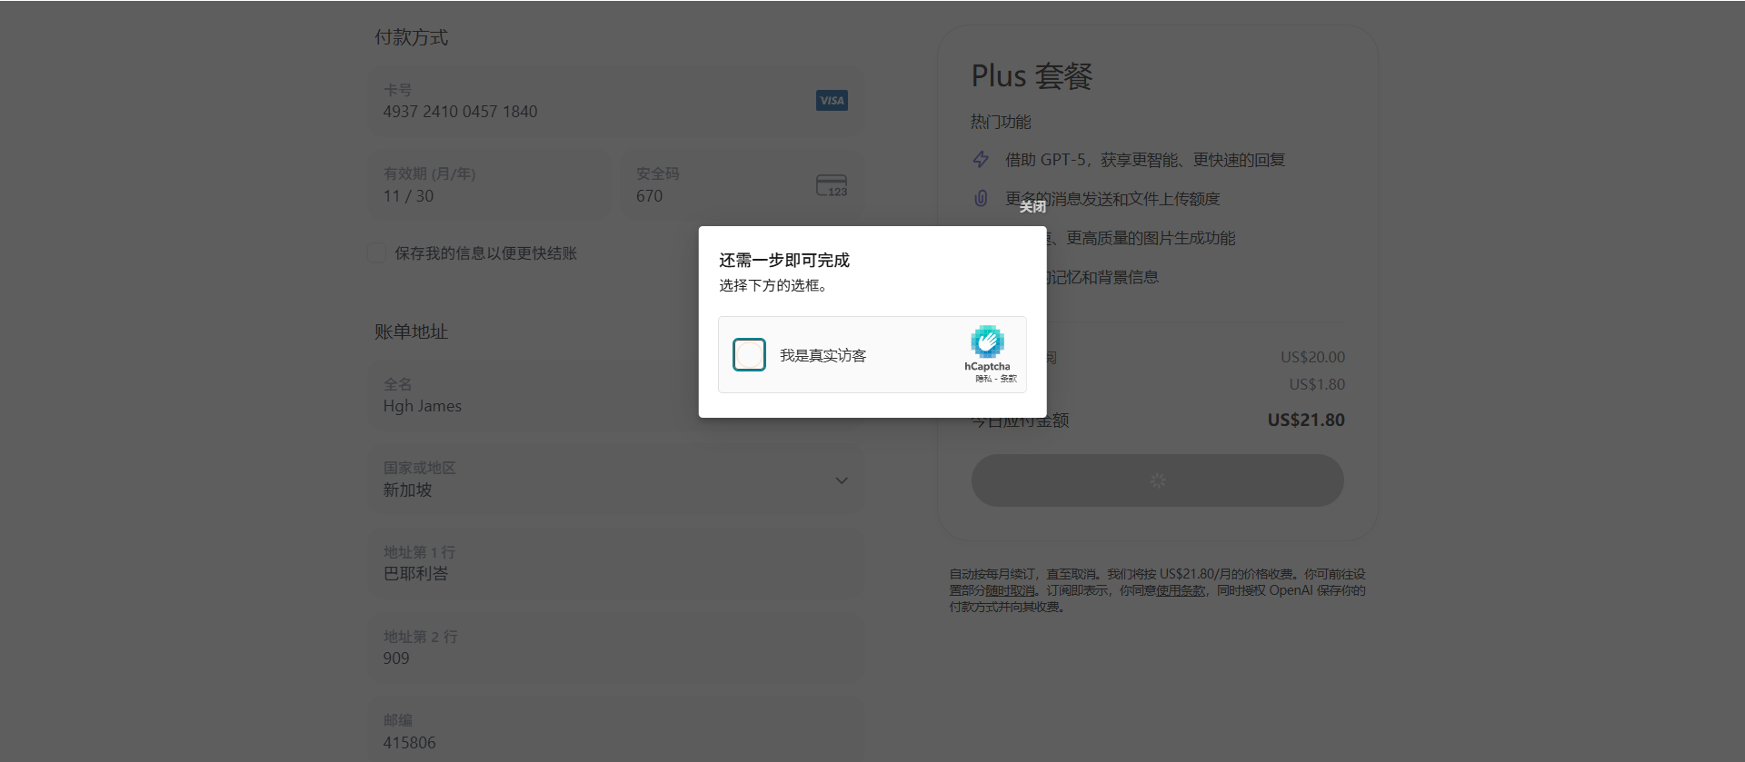Viewport: 1745px width, 762px height.
Task: Focus the 邮编 postal code field
Action: (616, 731)
